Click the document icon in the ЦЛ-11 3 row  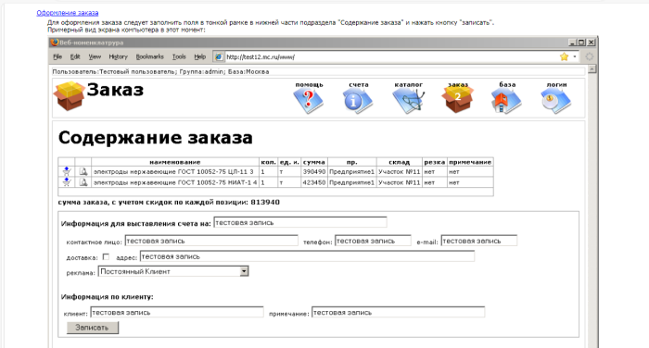83,171
